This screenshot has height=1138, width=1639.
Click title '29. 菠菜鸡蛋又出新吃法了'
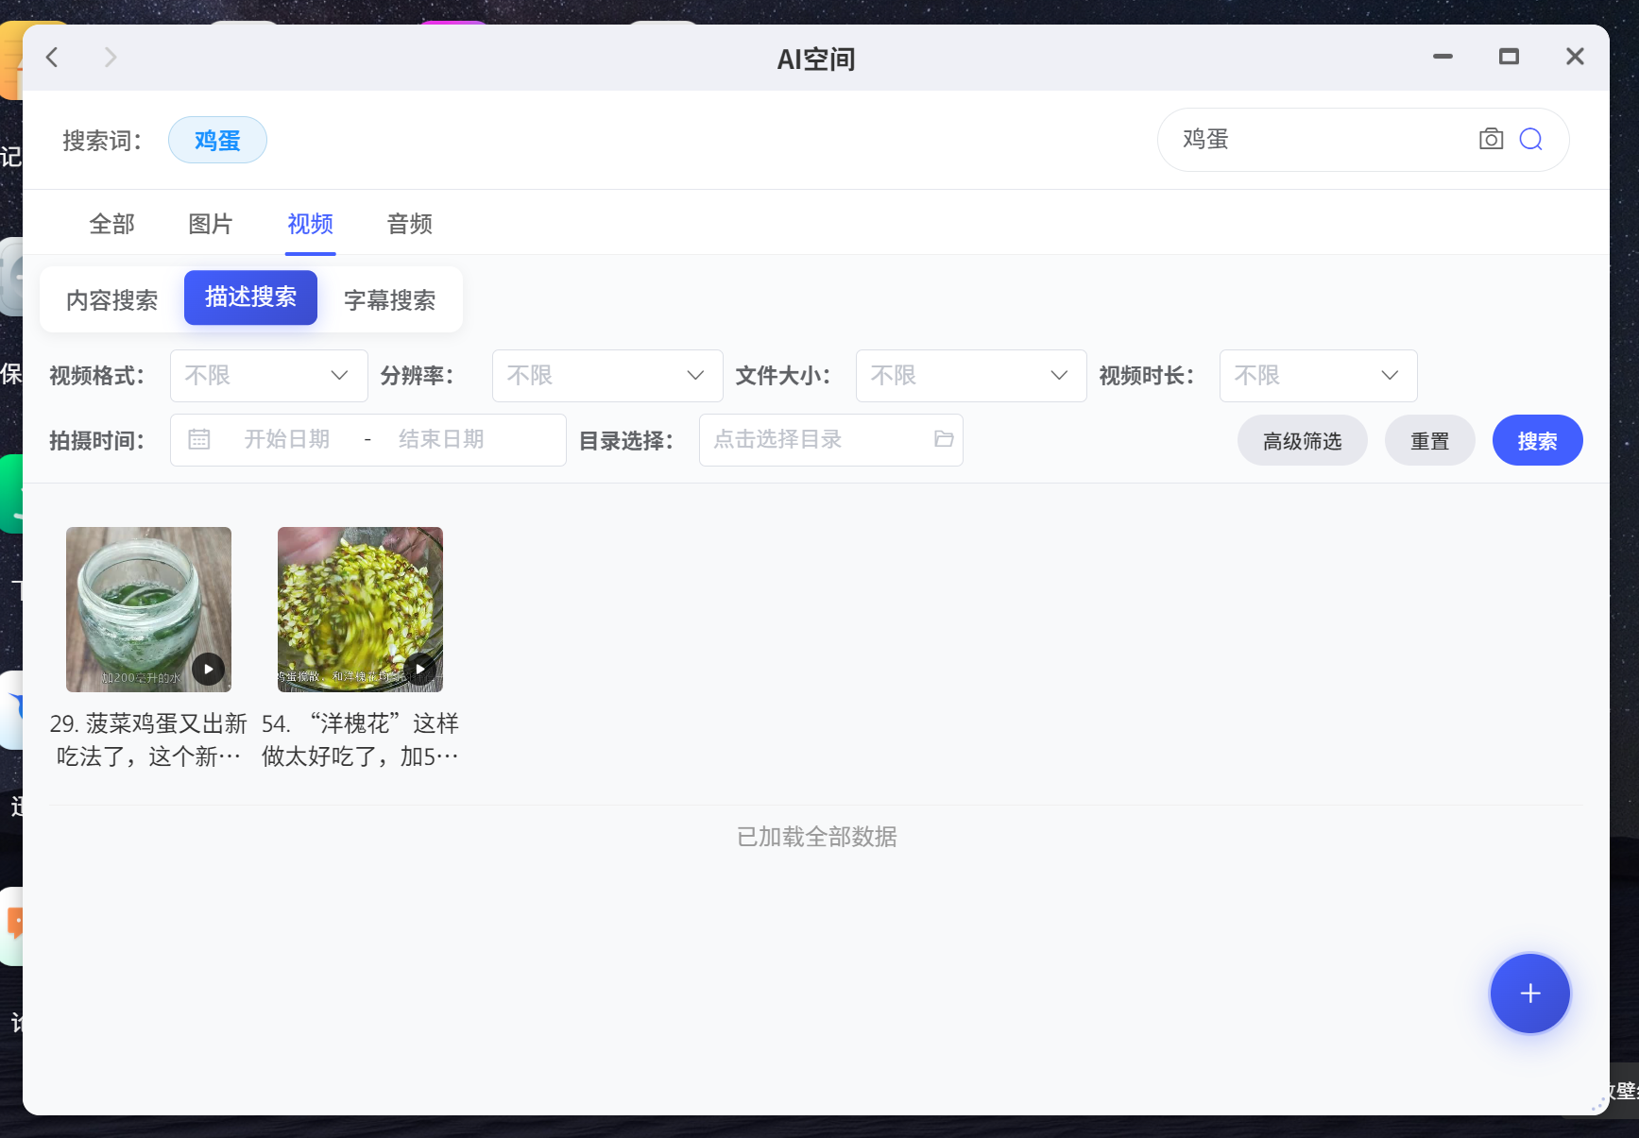click(148, 739)
